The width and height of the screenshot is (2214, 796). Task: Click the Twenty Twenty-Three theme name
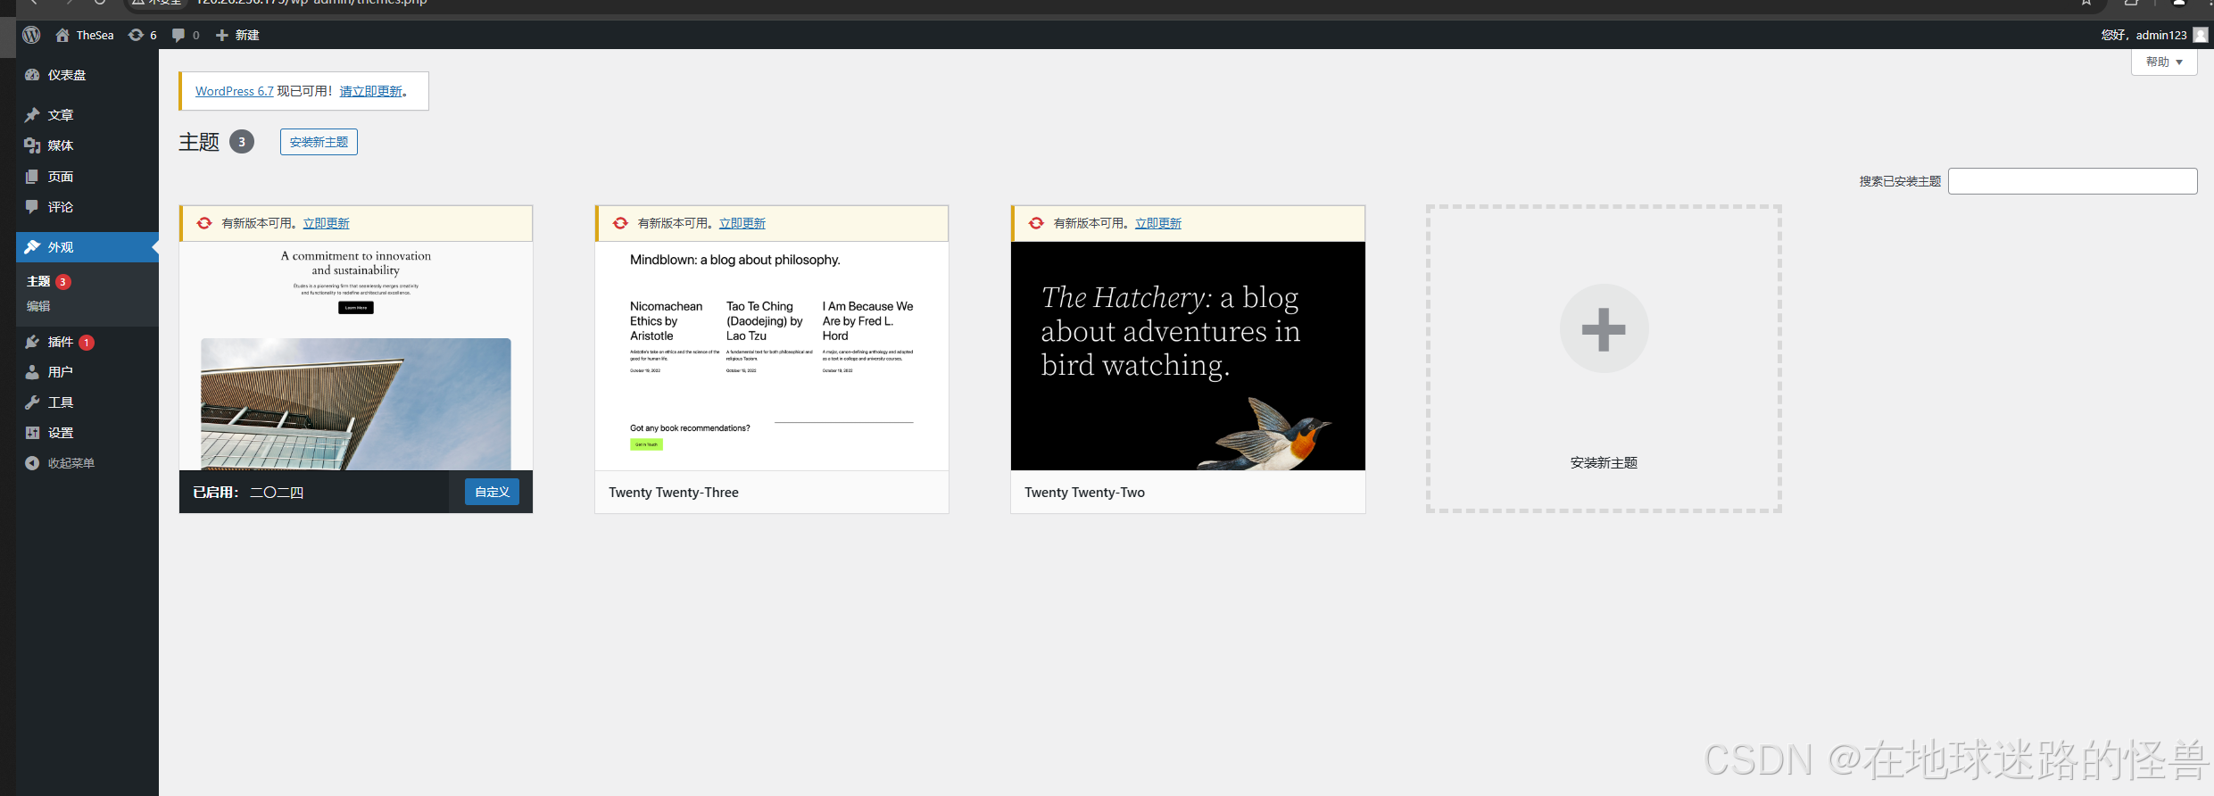coord(674,493)
